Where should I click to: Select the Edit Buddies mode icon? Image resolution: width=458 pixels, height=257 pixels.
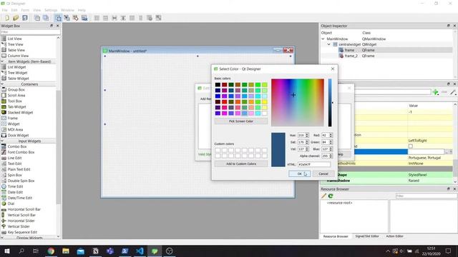pyautogui.click(x=76, y=18)
